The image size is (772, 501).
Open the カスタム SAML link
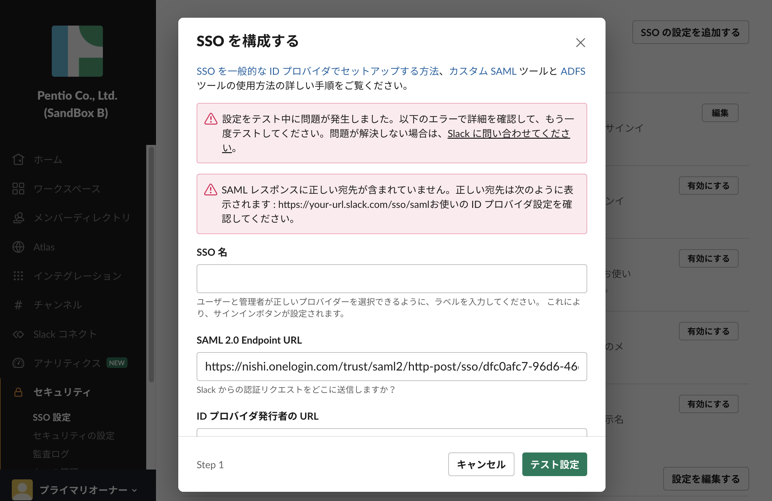[x=483, y=71]
